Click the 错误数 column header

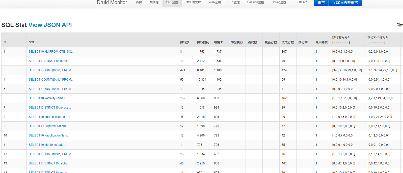(252, 42)
